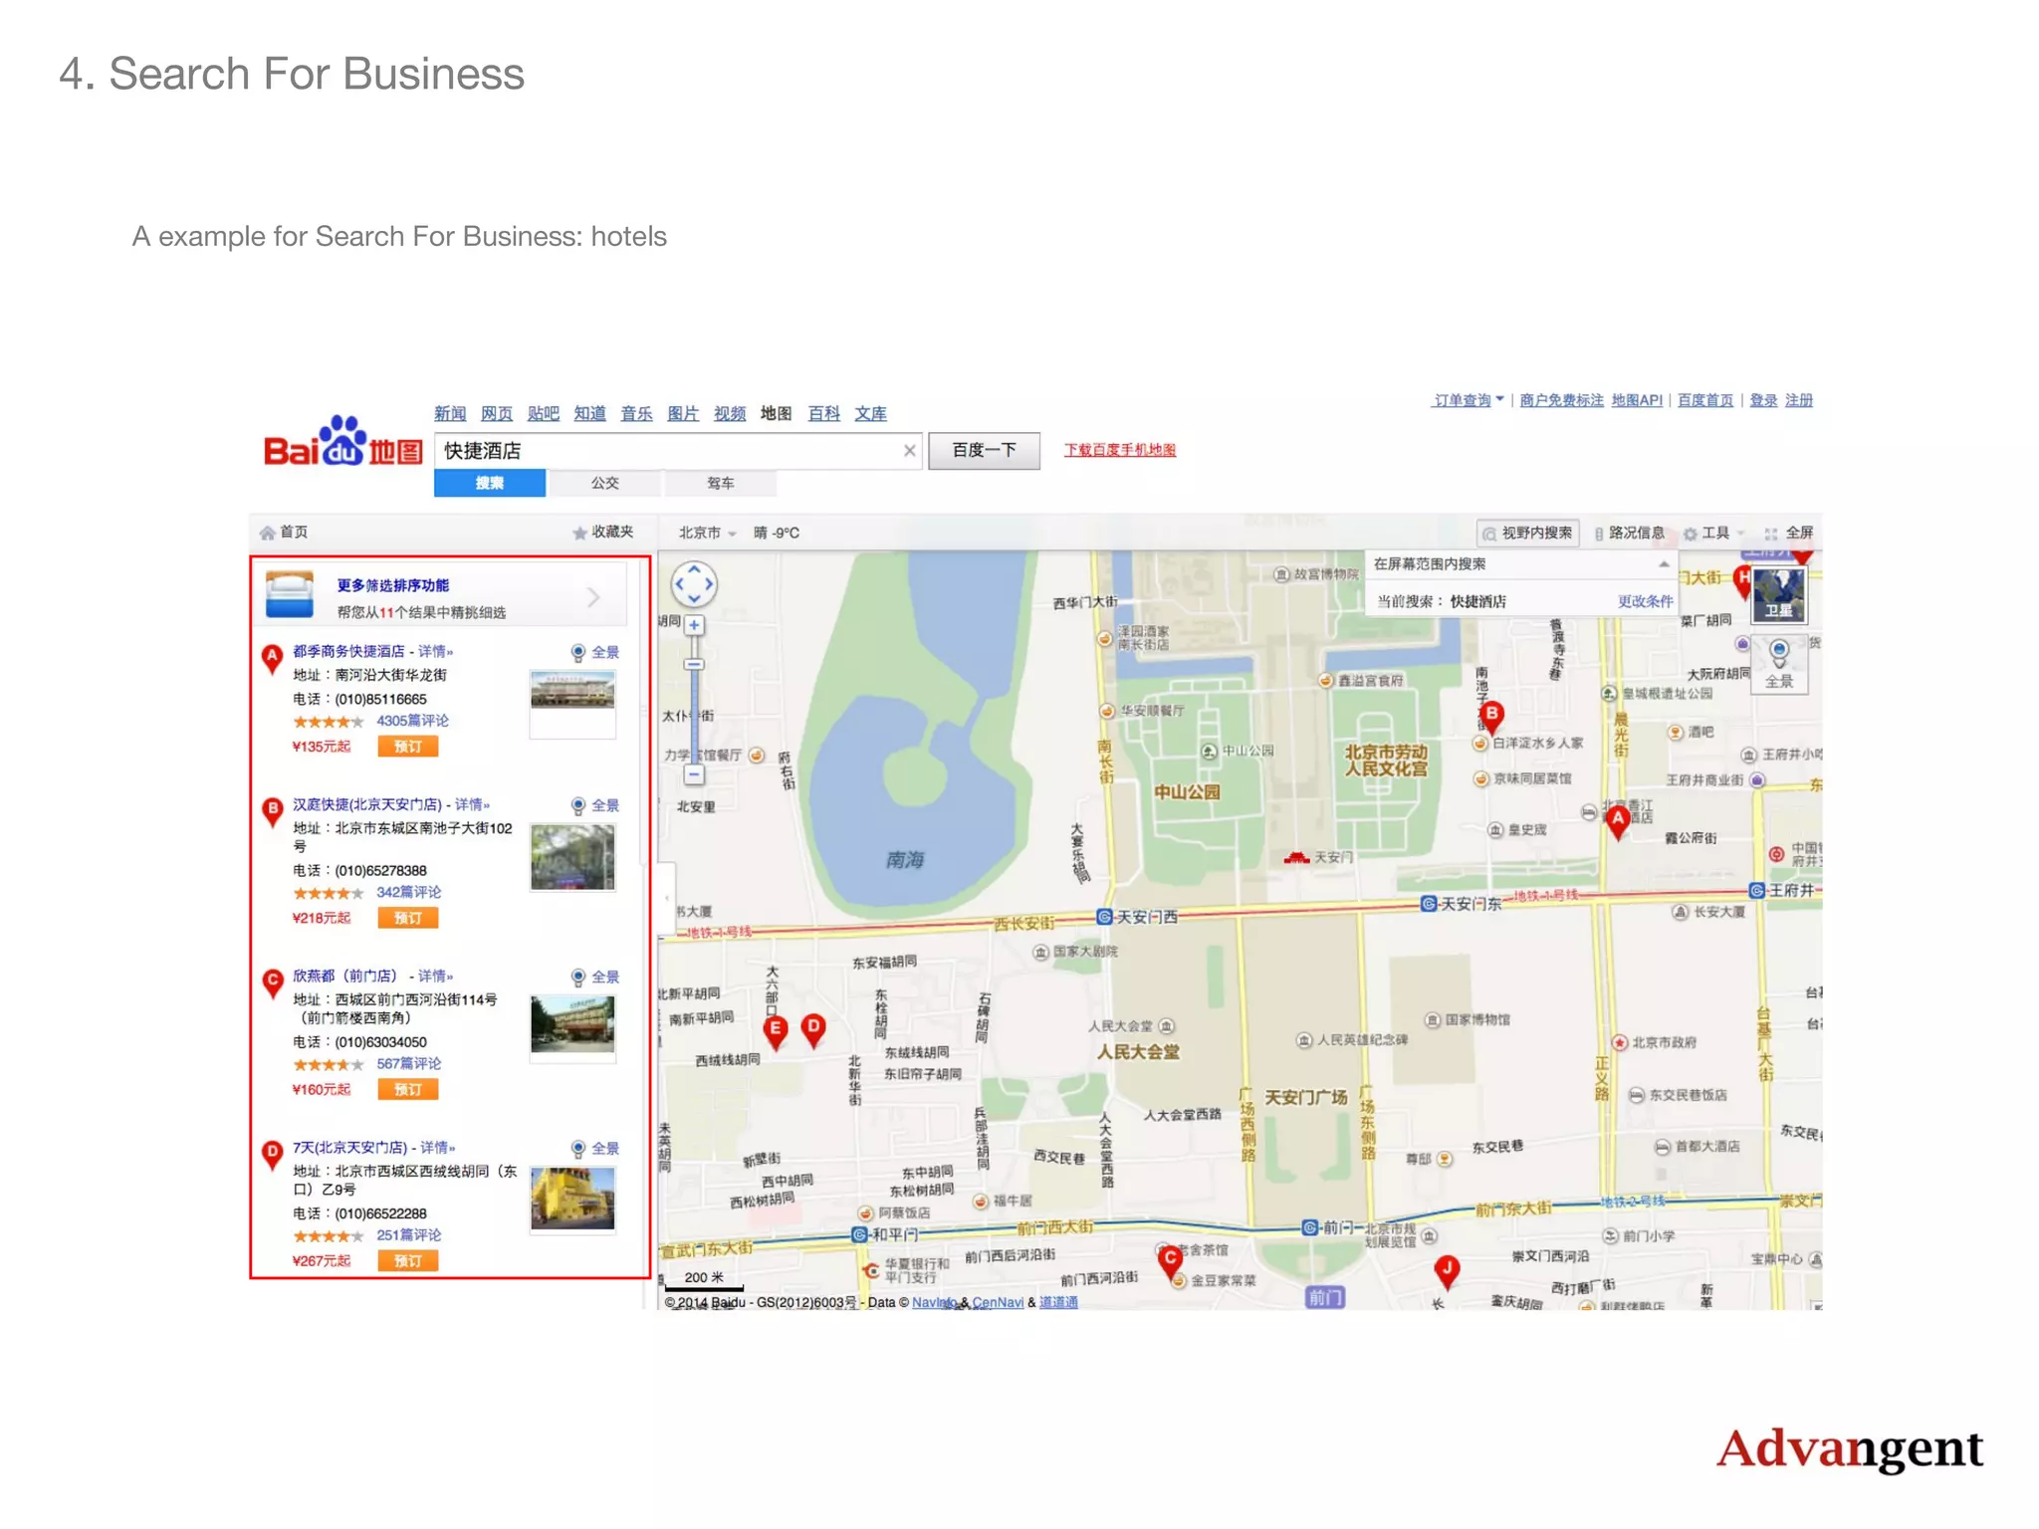This screenshot has height=1529, width=2039.
Task: Click 预订 for the ¥218 hotel
Action: 407,918
